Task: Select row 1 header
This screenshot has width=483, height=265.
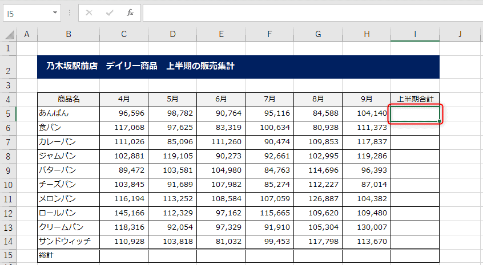Action: pos(8,48)
